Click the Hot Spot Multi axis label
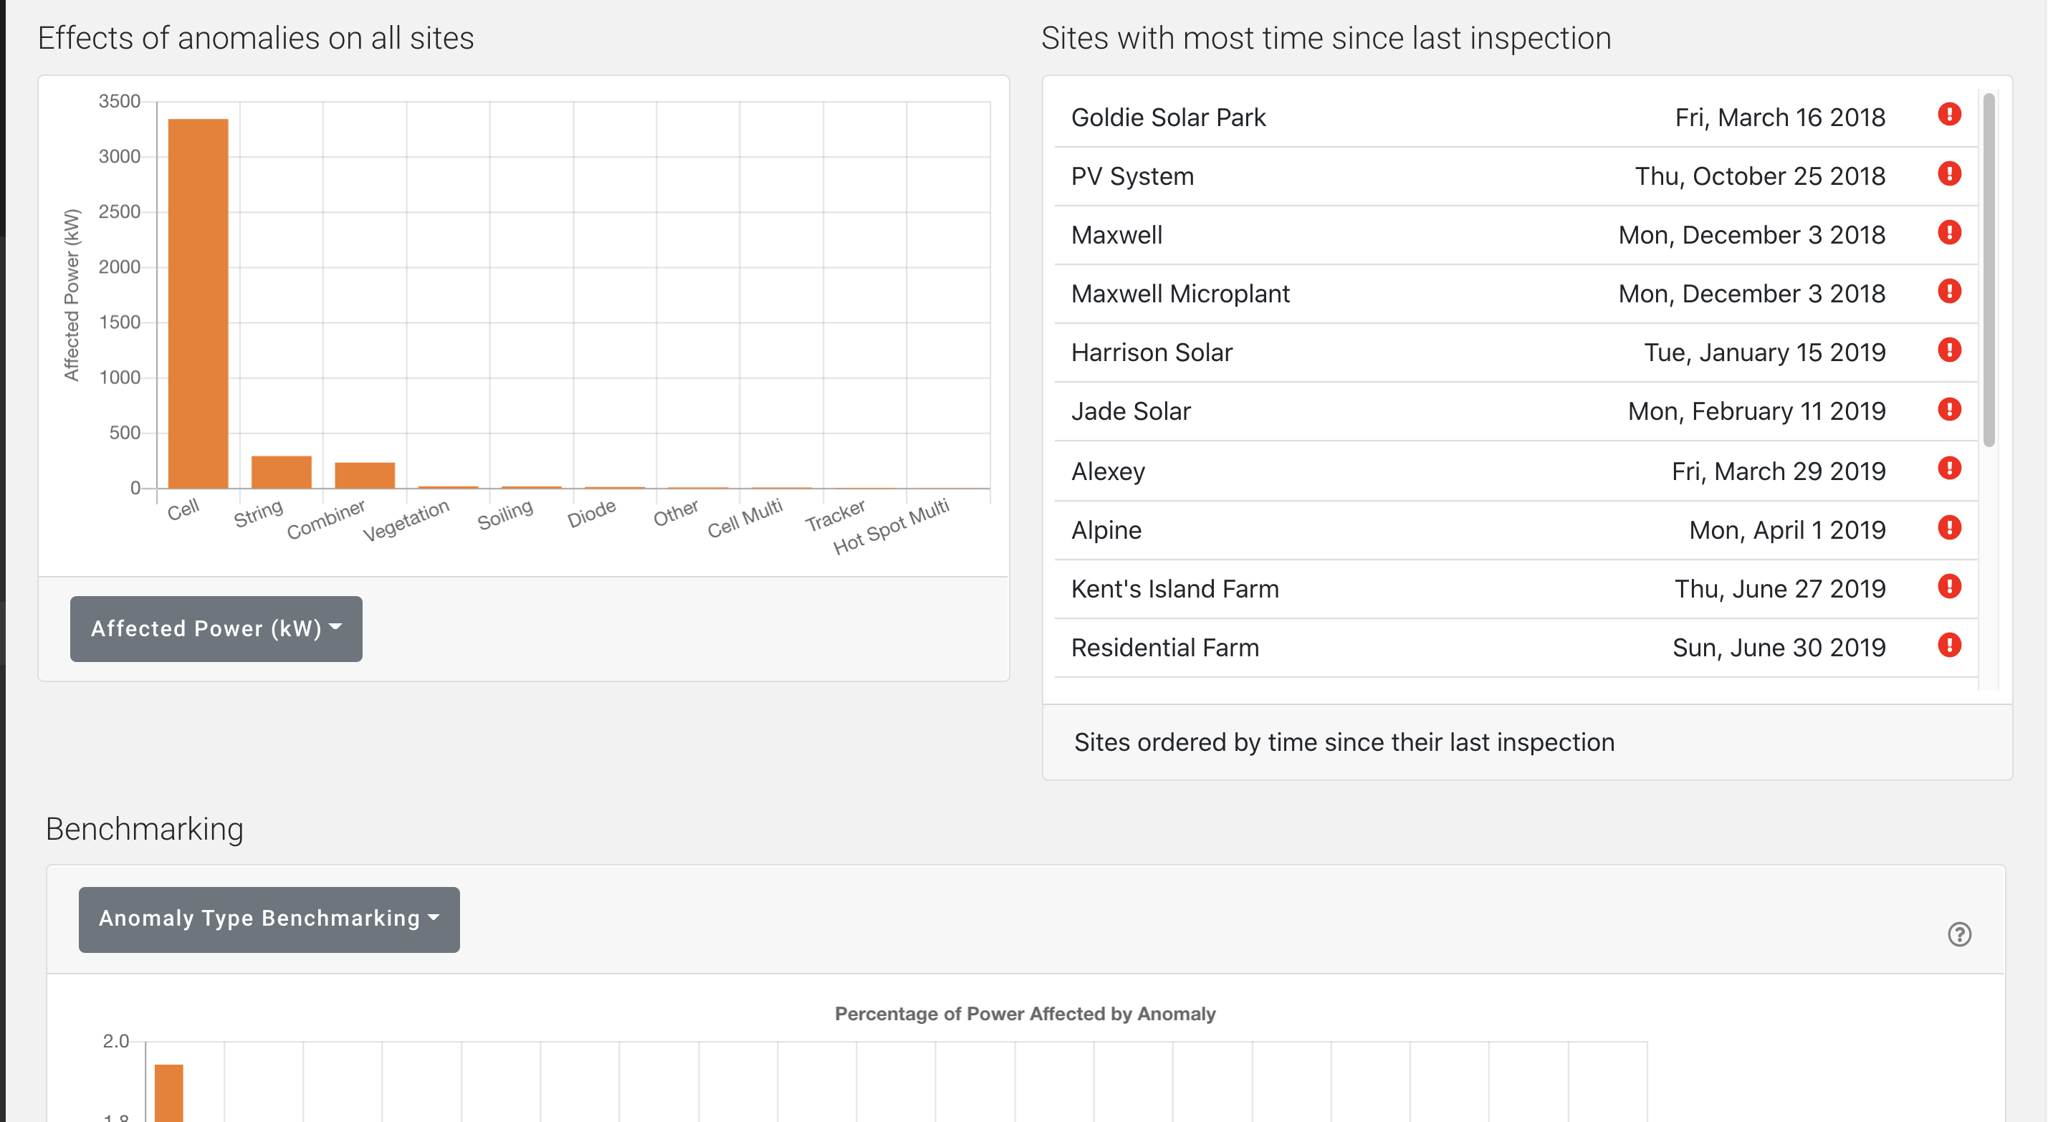Screen dimensions: 2048x1122 click(891, 527)
